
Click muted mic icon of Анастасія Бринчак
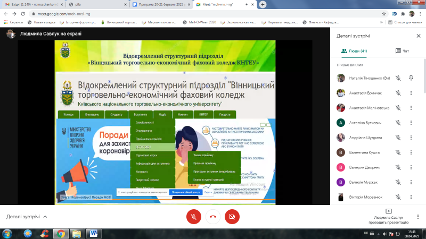pyautogui.click(x=398, y=93)
